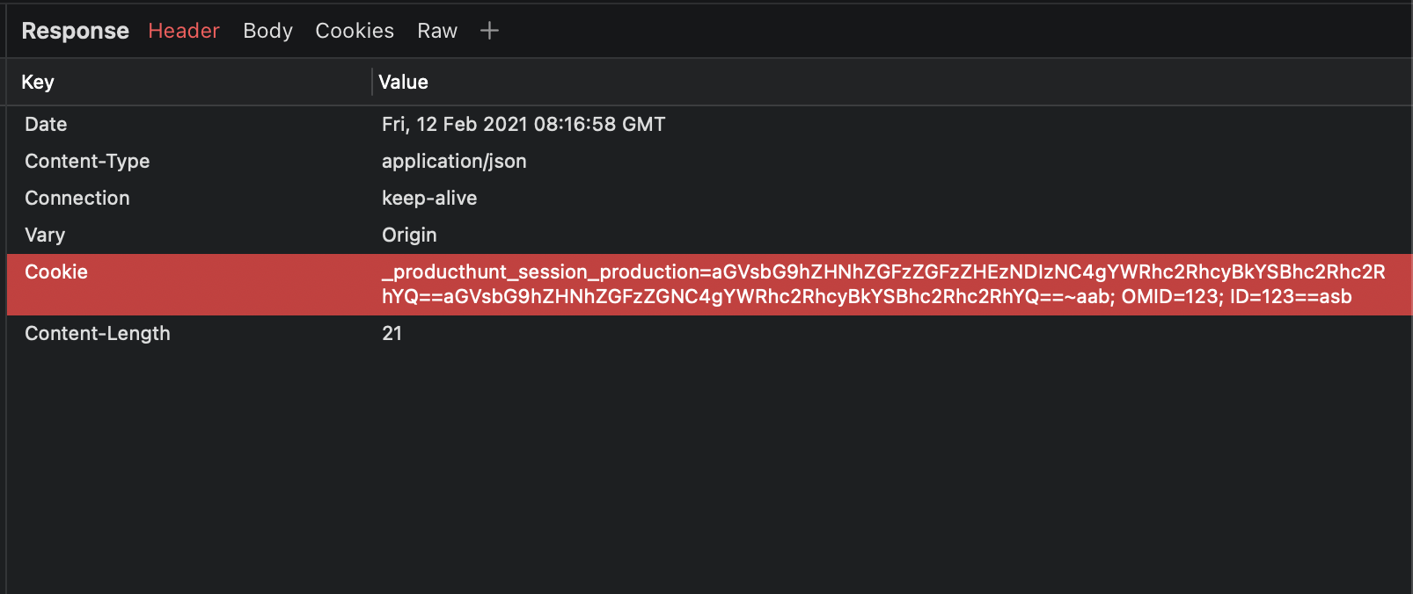Open the Cookies tab
This screenshot has width=1413, height=594.
click(x=354, y=31)
